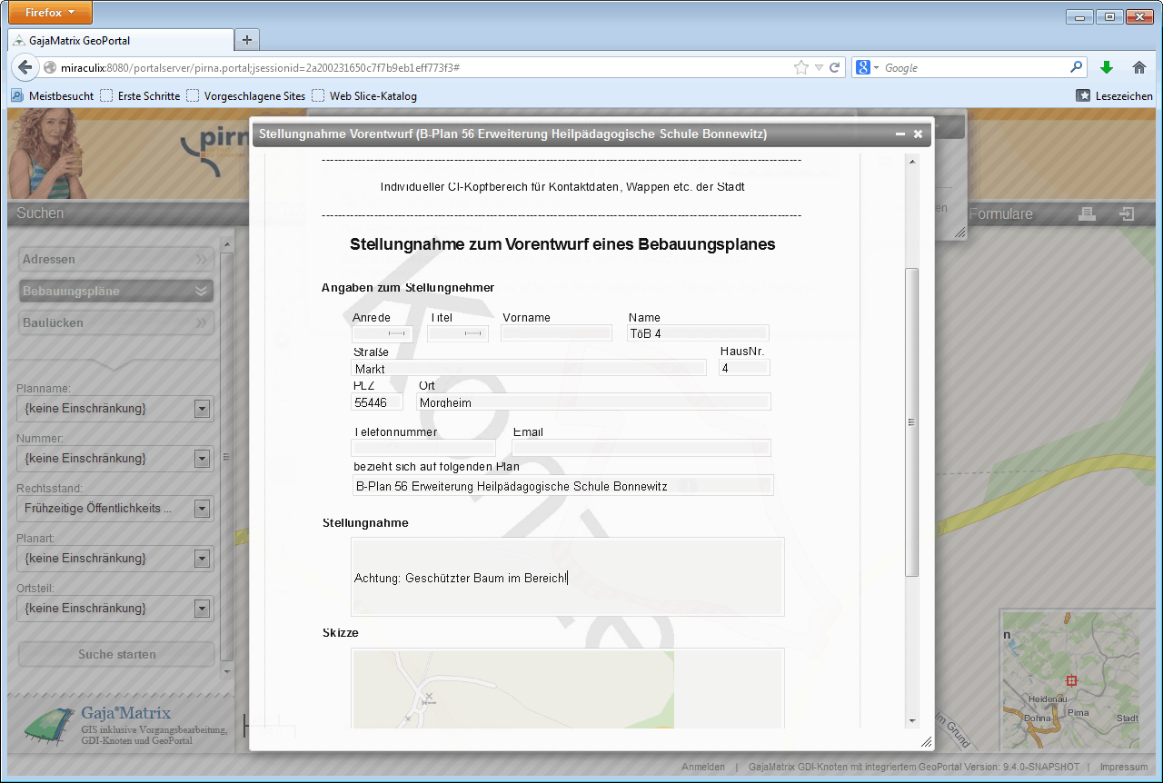This screenshot has height=783, width=1163.
Task: Go back using Firefox back arrow
Action: (25, 67)
